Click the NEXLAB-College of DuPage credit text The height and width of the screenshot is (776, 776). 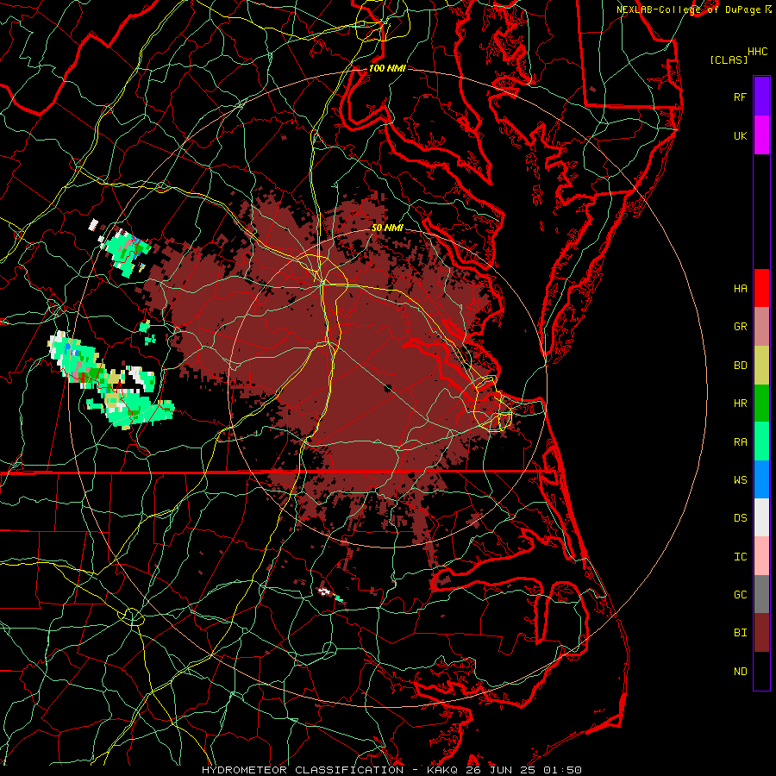click(x=688, y=9)
